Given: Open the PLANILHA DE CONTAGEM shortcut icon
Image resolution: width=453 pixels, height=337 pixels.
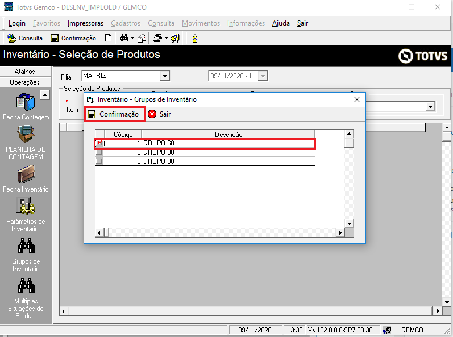Looking at the screenshot, I should (x=26, y=134).
